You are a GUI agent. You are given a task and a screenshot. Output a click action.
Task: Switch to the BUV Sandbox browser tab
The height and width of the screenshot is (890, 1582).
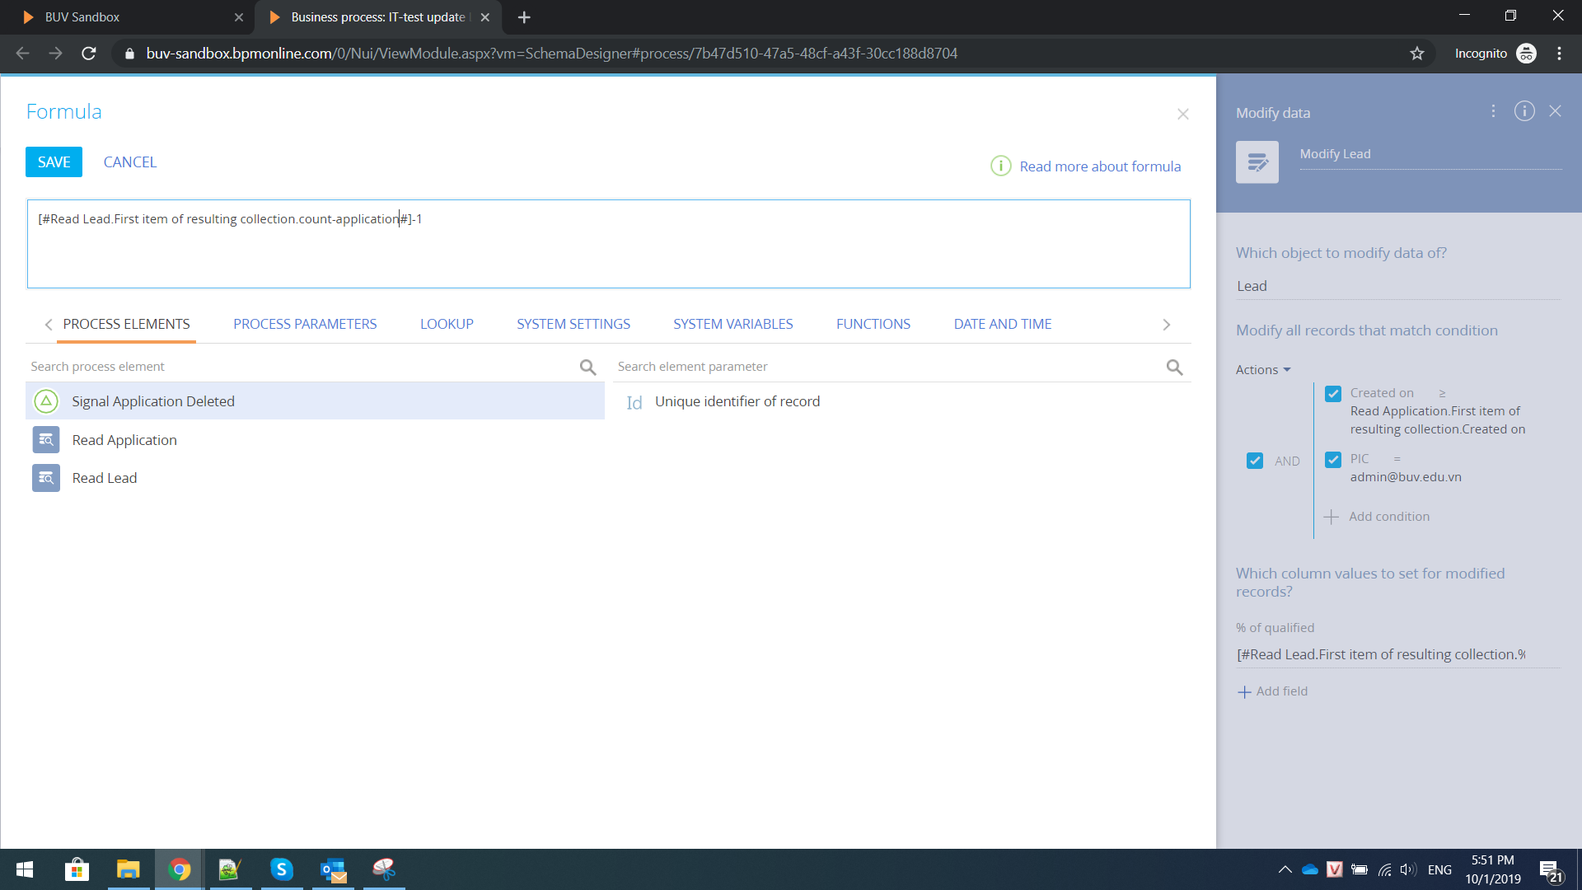click(x=128, y=17)
